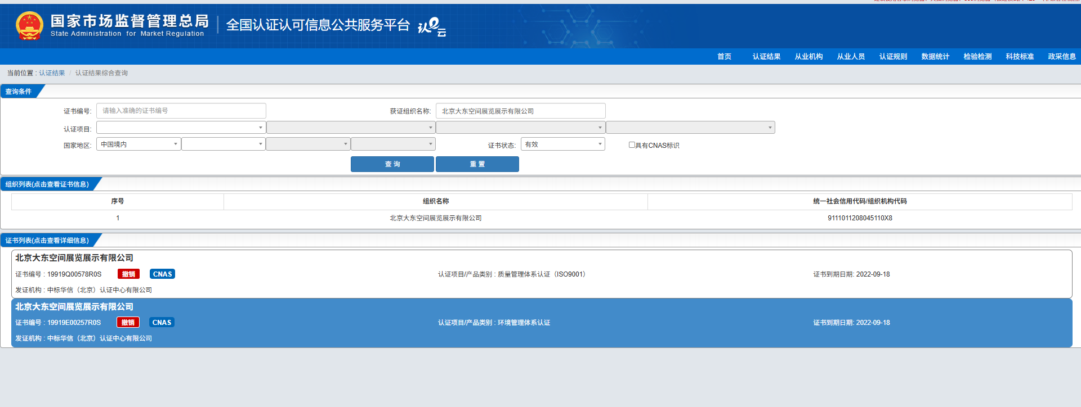Viewport: 1081px width, 407px height.
Task: Open the 质量管理体系认证 (ISO9001) certificate card title
Action: [74, 258]
